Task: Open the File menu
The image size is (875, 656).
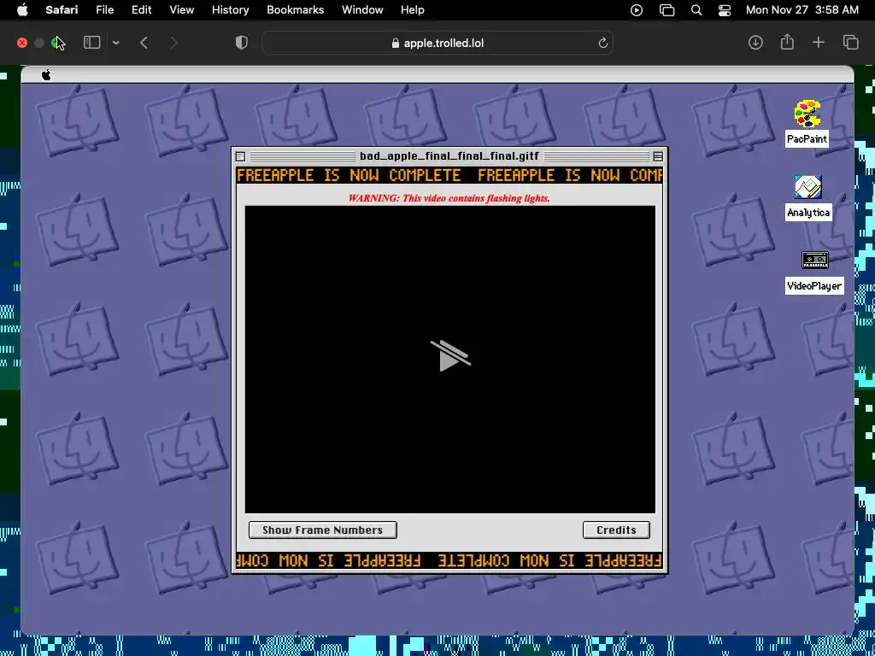Action: [x=104, y=10]
